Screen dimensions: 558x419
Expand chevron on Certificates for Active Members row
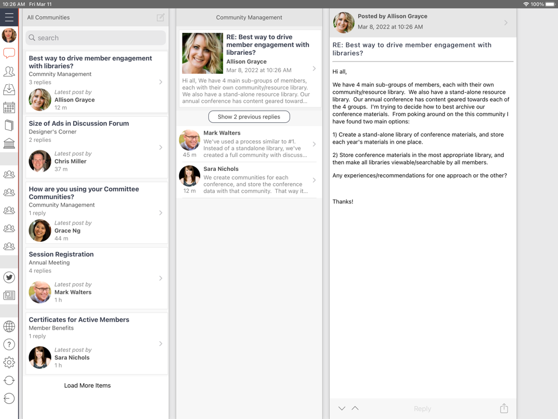point(161,344)
